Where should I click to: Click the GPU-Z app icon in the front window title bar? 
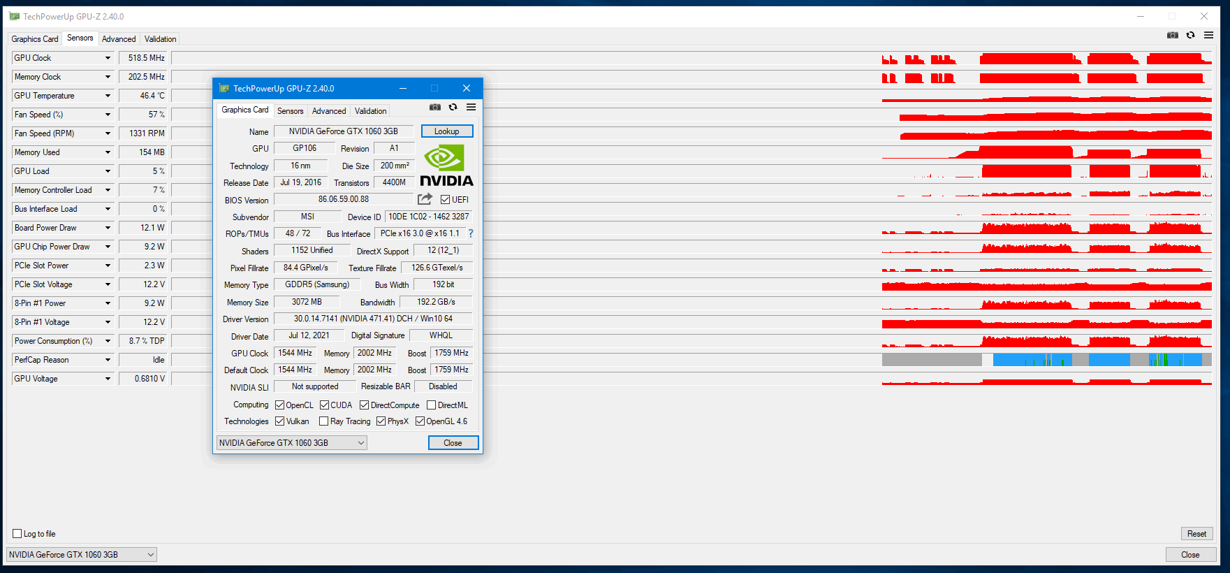(224, 88)
